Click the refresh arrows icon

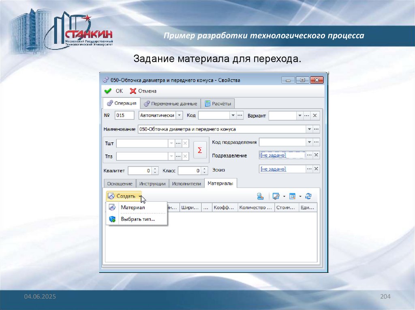308,196
